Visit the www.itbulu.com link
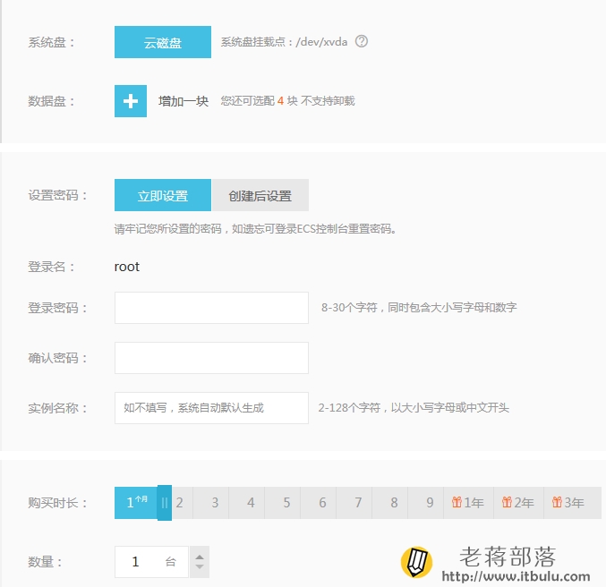The width and height of the screenshot is (606, 587). point(516,576)
